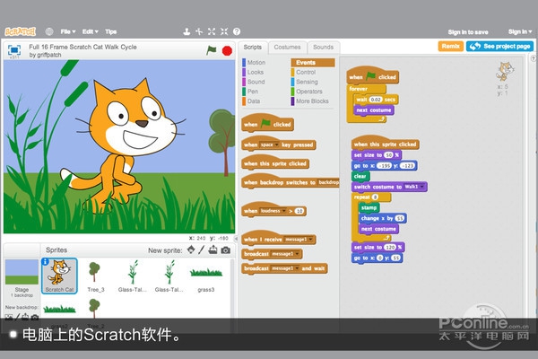Screen dimensions: 538x359
Task: Click the Remix button
Action: 450,46
